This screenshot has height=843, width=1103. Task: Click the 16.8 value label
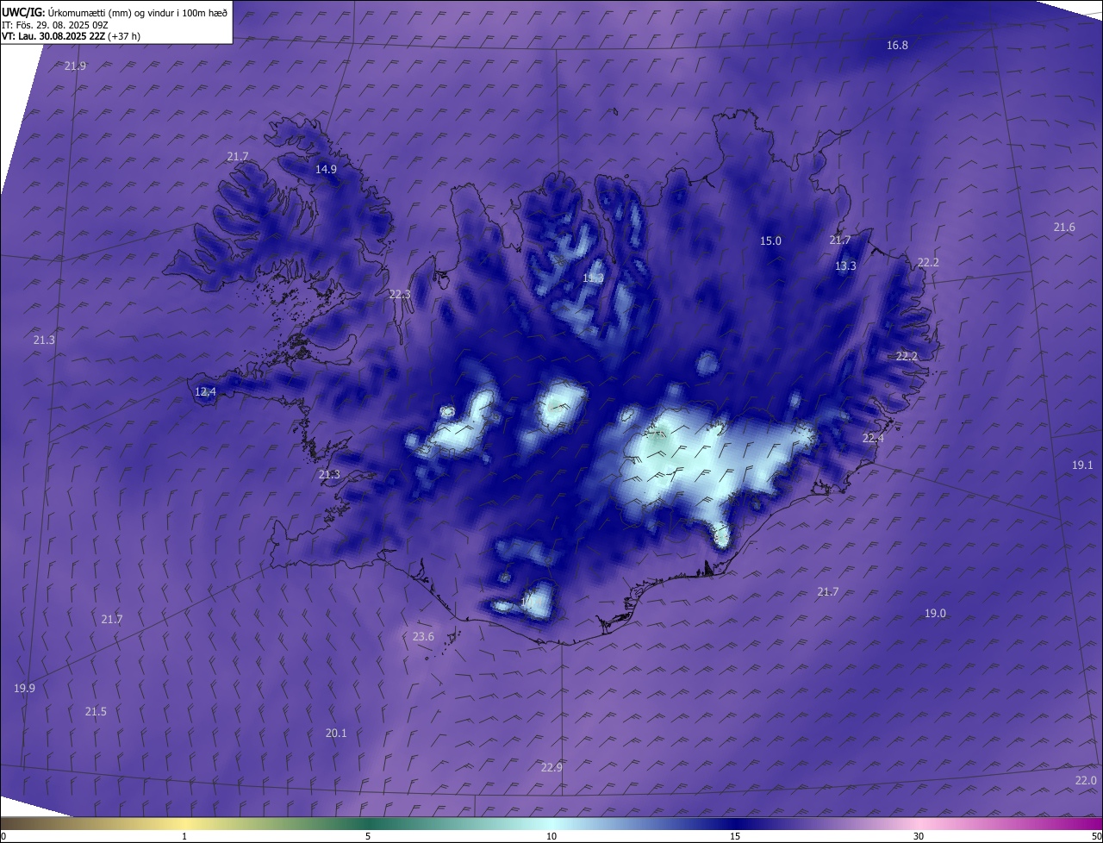click(897, 45)
